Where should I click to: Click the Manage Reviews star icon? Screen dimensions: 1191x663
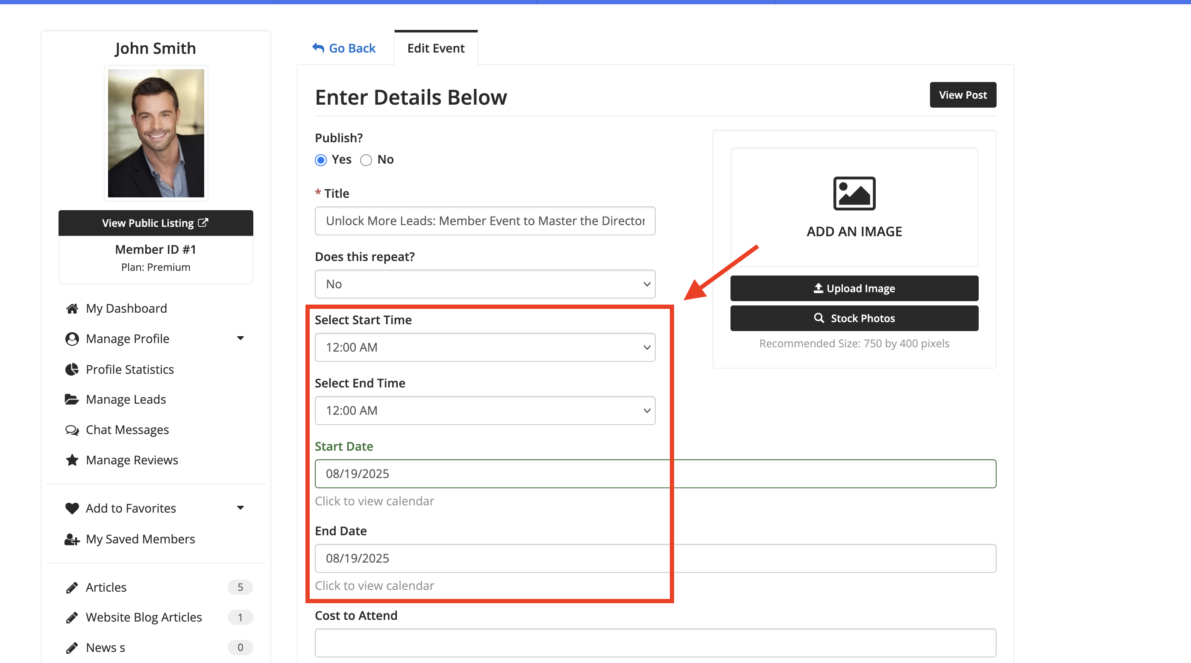[72, 460]
